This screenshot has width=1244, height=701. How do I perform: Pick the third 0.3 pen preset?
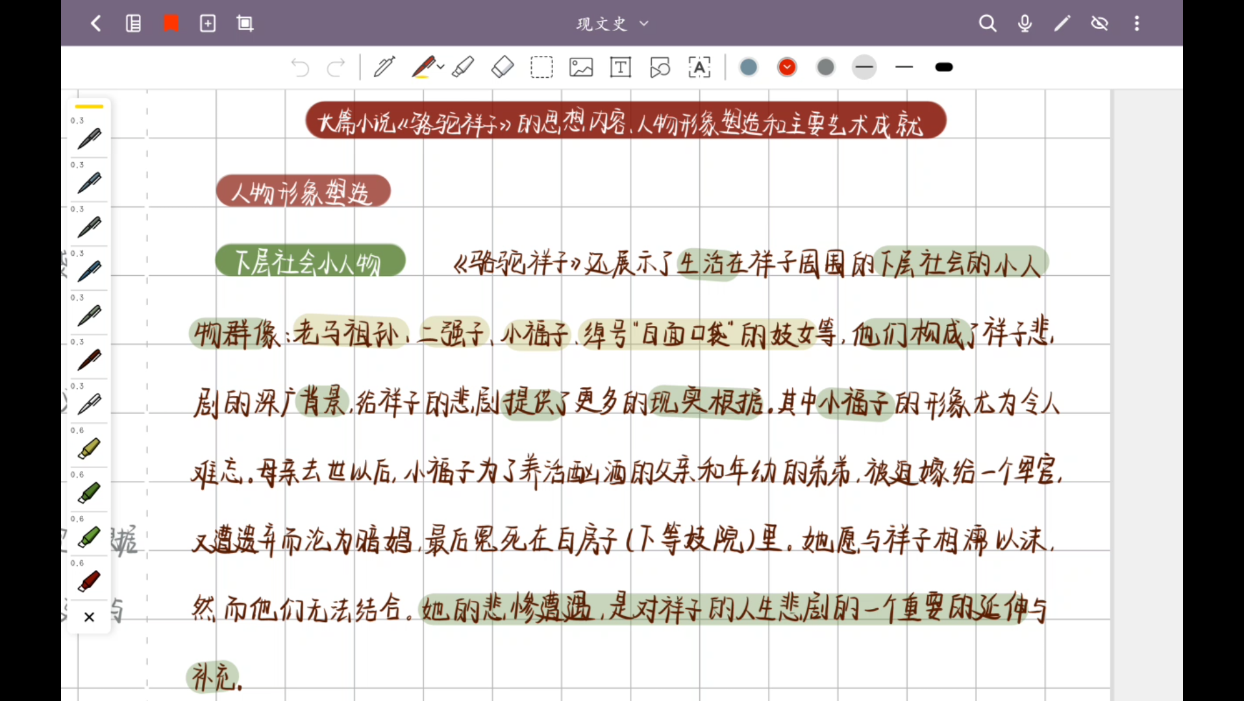(x=89, y=227)
